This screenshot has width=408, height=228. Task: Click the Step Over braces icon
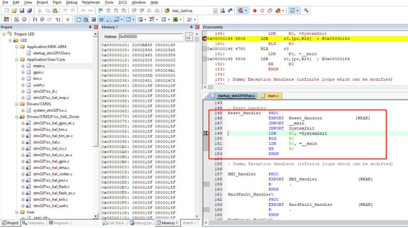coord(42,19)
